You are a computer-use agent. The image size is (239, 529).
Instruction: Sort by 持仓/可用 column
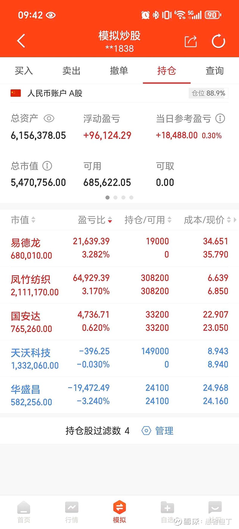(x=148, y=220)
